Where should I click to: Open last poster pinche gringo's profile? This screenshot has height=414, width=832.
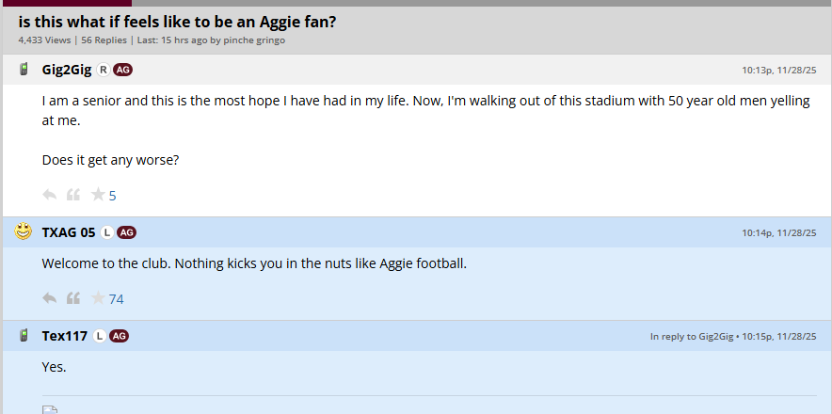254,40
